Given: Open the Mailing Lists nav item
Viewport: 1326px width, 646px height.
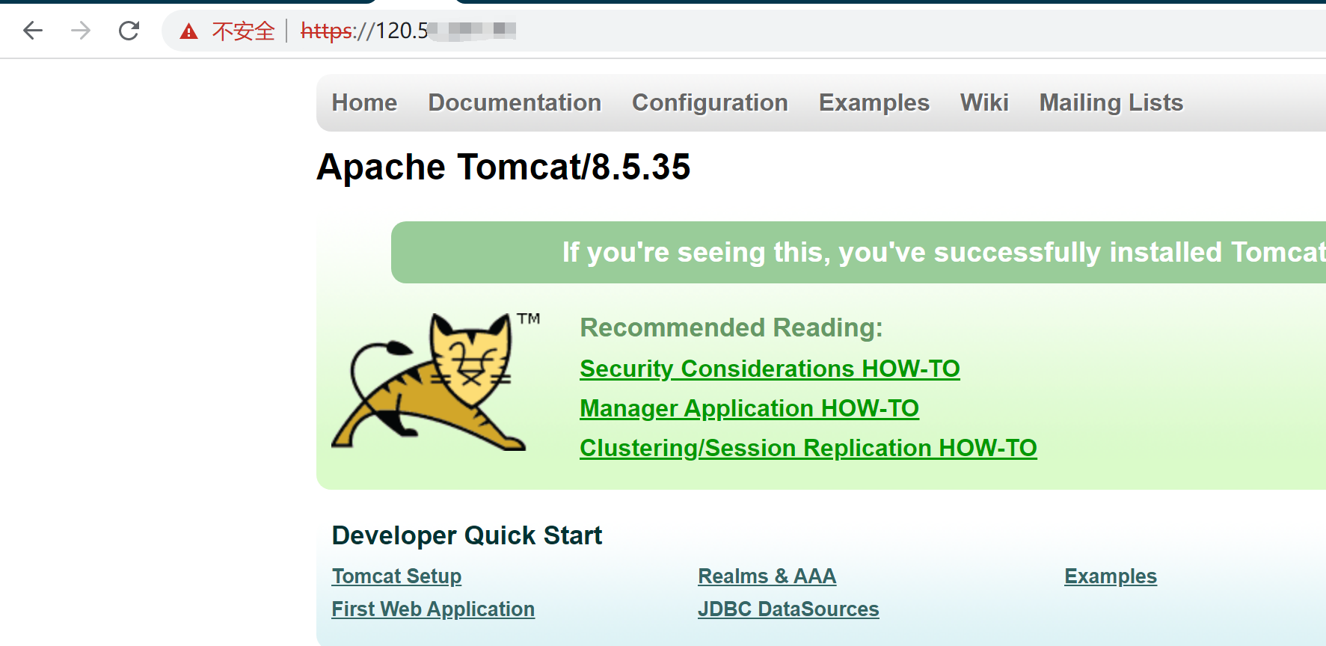Looking at the screenshot, I should click(1111, 102).
